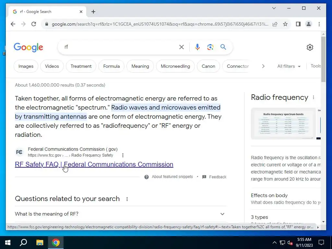The width and height of the screenshot is (332, 249).
Task: Click the network tray icon
Action: (x=282, y=243)
